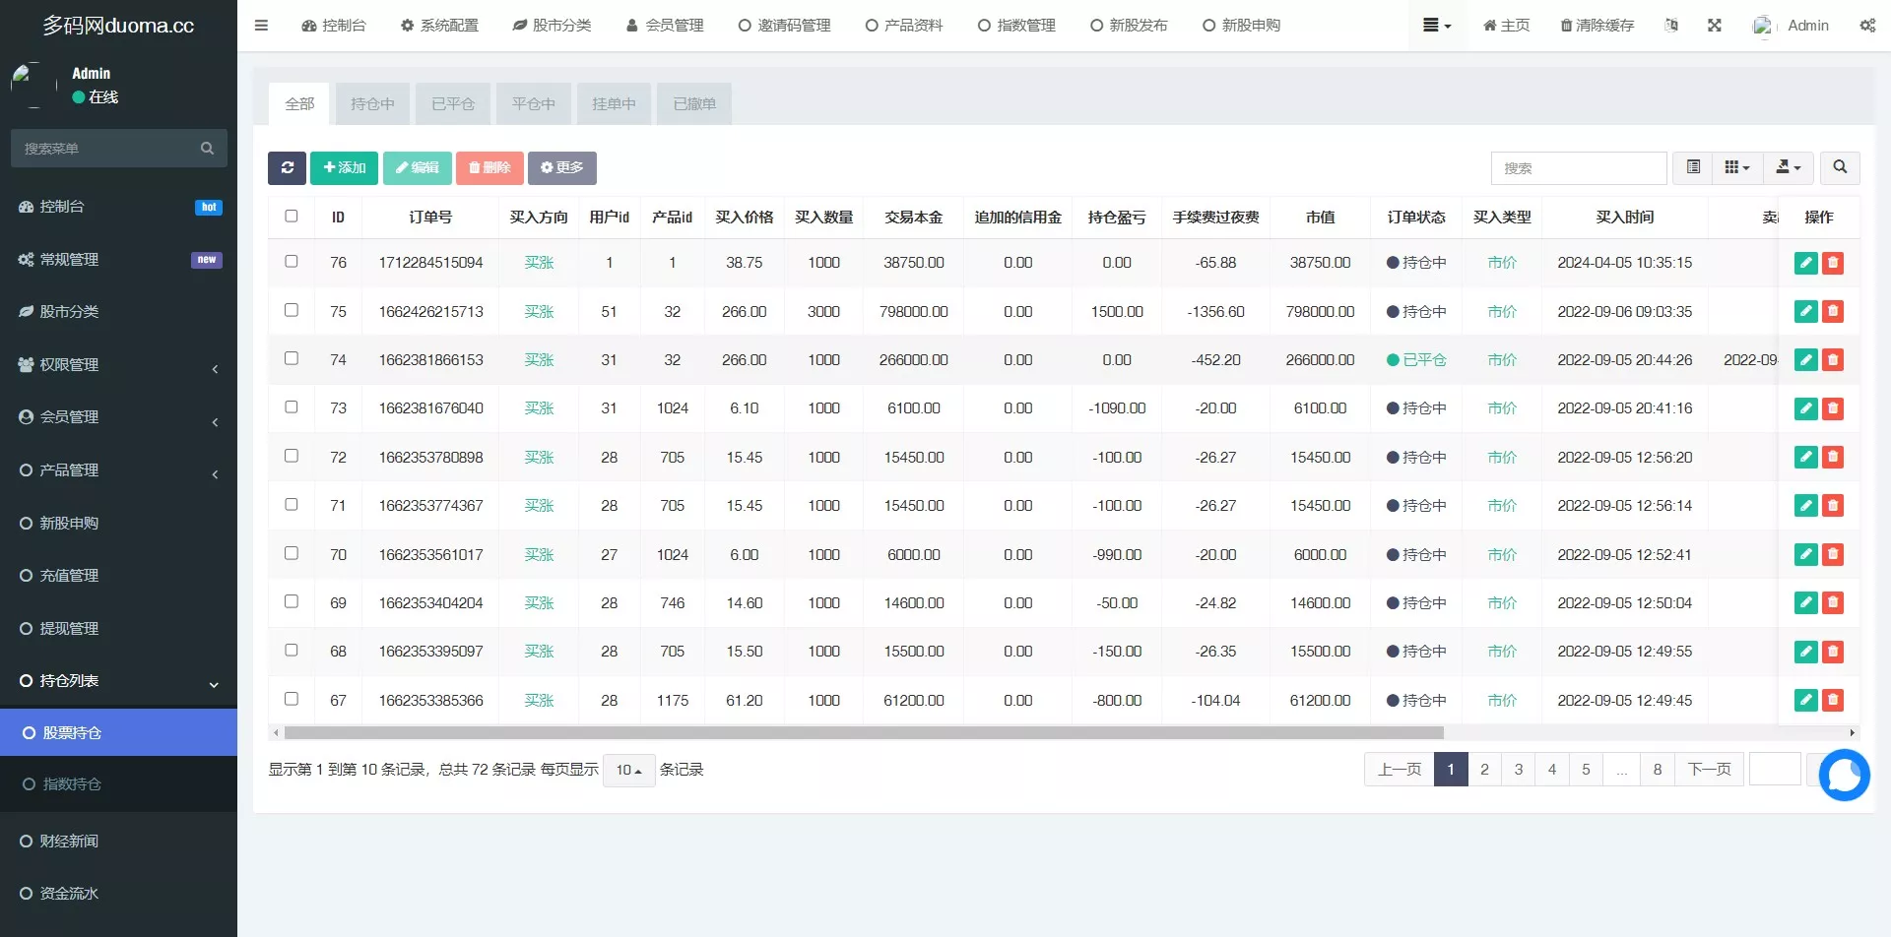Expand the 权限管理 sidebar menu

(118, 365)
